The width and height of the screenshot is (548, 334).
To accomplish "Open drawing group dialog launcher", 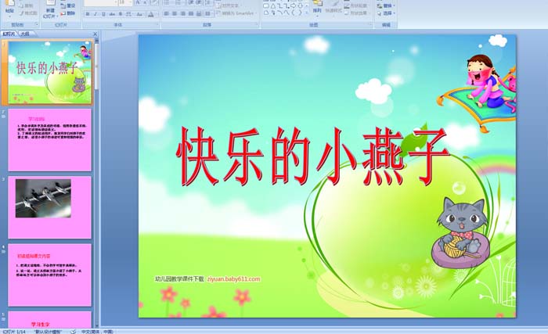I will [x=370, y=24].
